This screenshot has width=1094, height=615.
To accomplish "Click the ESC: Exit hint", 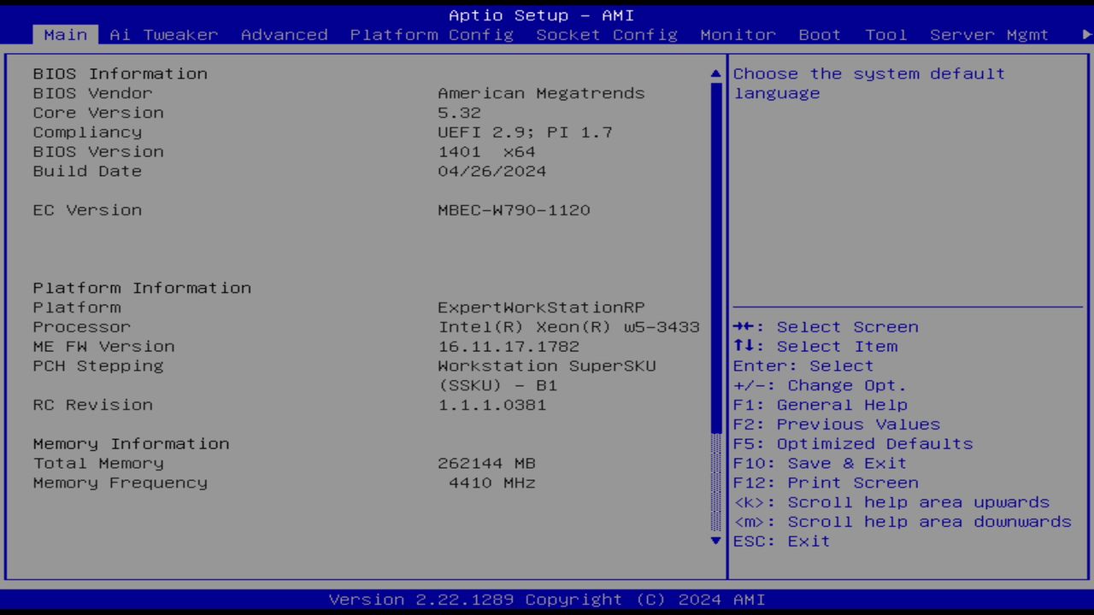I will 782,542.
